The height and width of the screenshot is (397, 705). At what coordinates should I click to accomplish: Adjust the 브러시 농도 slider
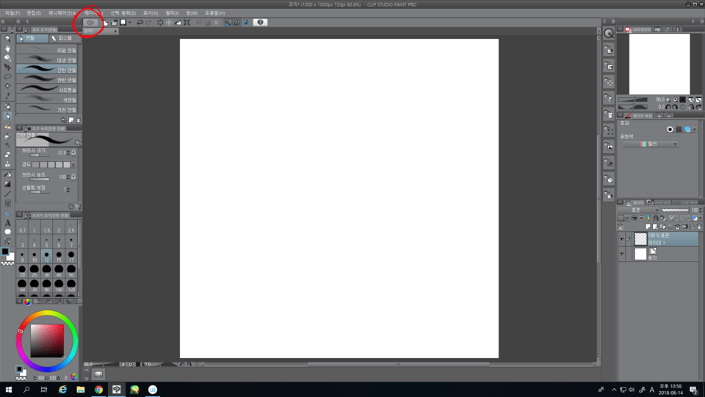click(x=40, y=179)
